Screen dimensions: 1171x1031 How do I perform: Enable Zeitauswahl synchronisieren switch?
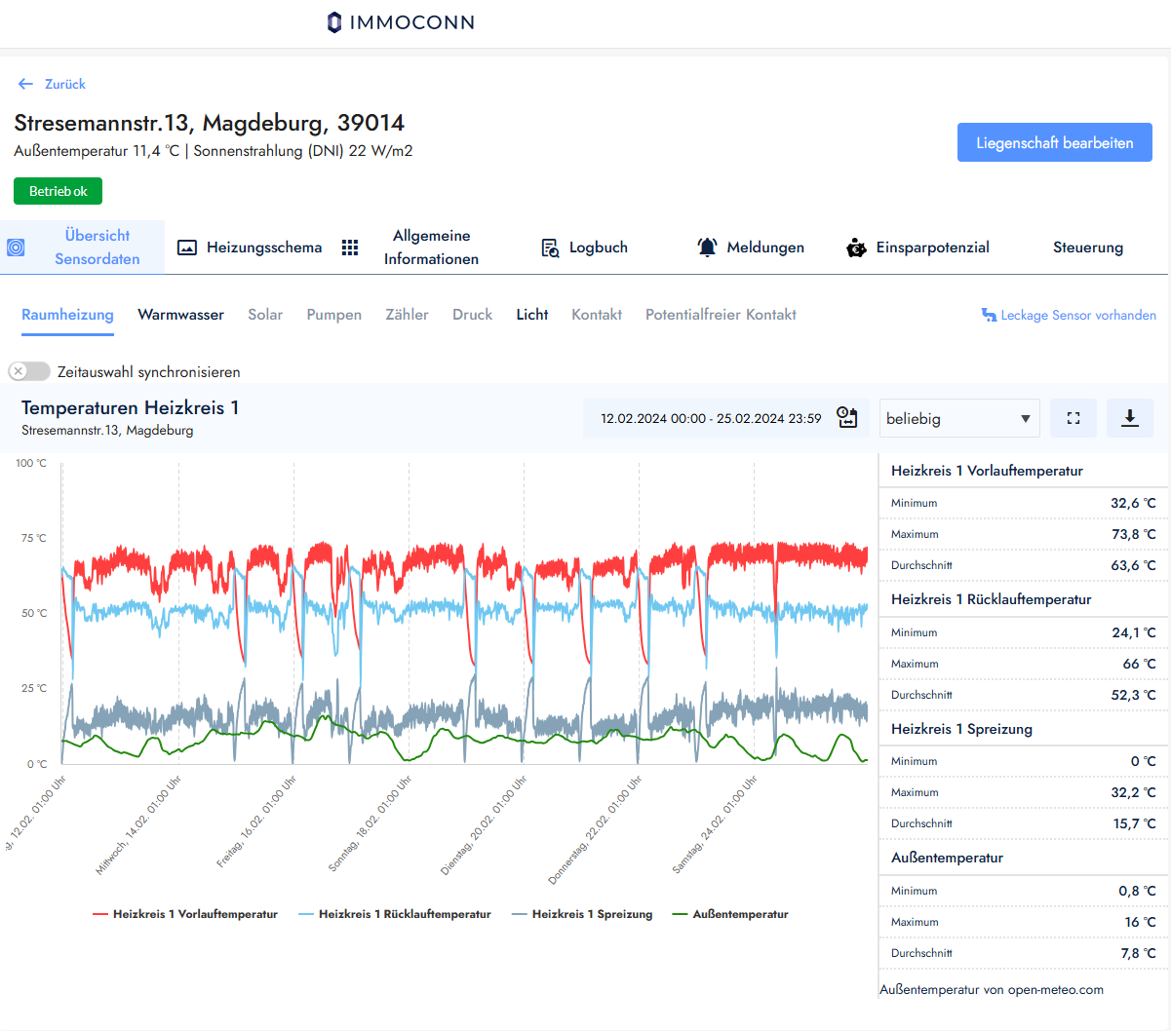(29, 371)
